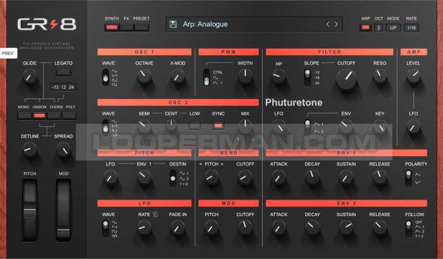Image resolution: width=443 pixels, height=259 pixels.
Task: Toggle the ARP on/off button
Action: (366, 28)
